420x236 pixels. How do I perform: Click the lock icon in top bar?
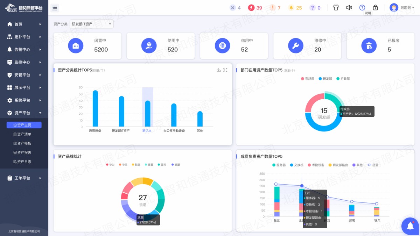click(375, 7)
